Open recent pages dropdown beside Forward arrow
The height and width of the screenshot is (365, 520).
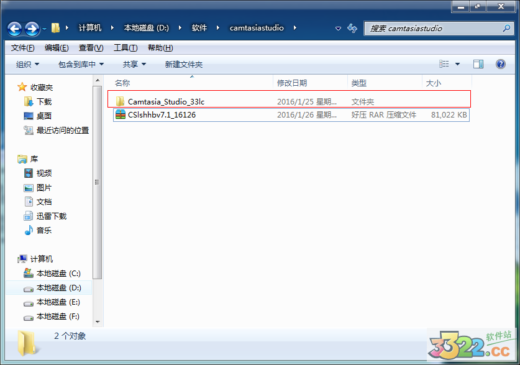[45, 29]
